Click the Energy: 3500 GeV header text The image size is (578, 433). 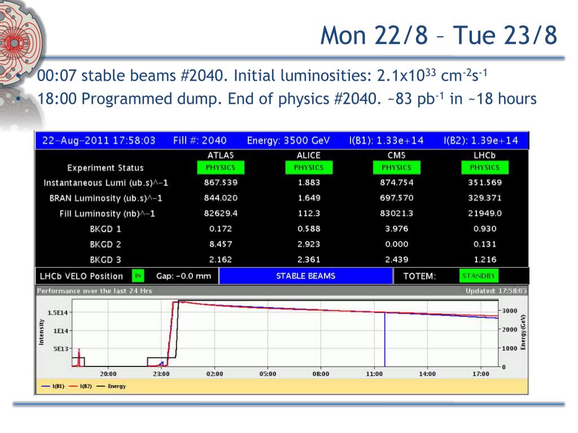click(288, 140)
